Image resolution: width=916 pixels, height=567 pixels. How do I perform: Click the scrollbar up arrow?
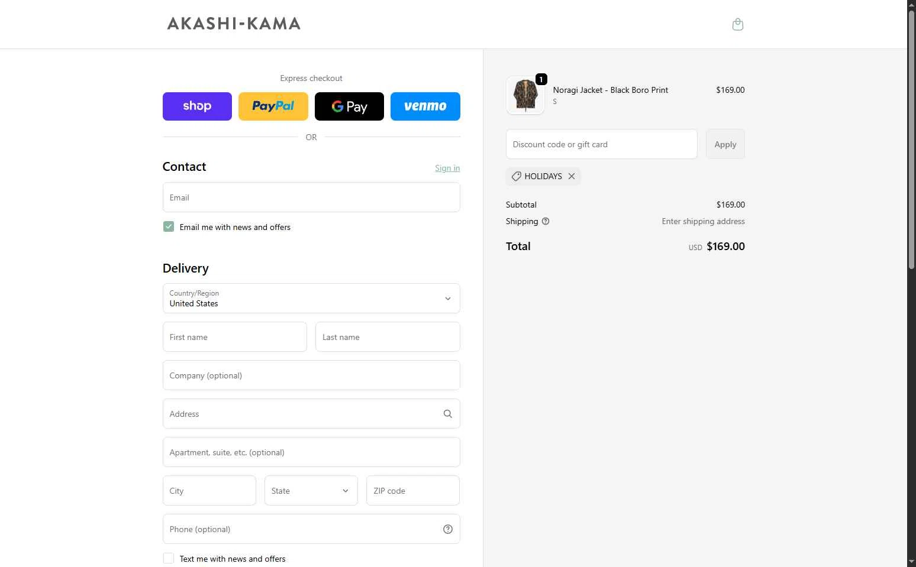pos(911,5)
